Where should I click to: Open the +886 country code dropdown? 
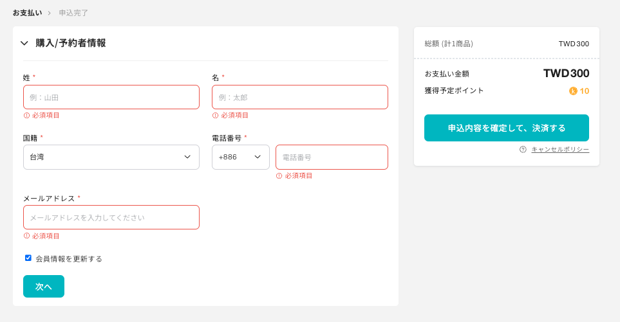point(241,157)
